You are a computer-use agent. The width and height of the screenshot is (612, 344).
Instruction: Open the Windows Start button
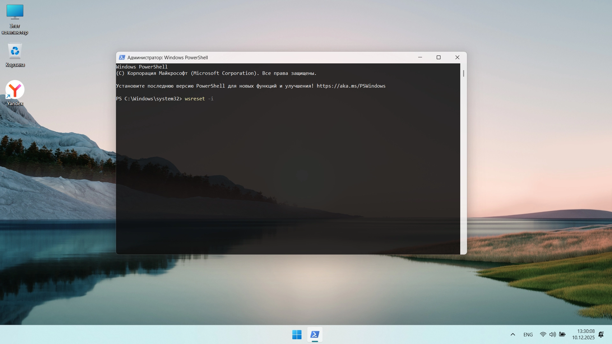[x=296, y=334]
